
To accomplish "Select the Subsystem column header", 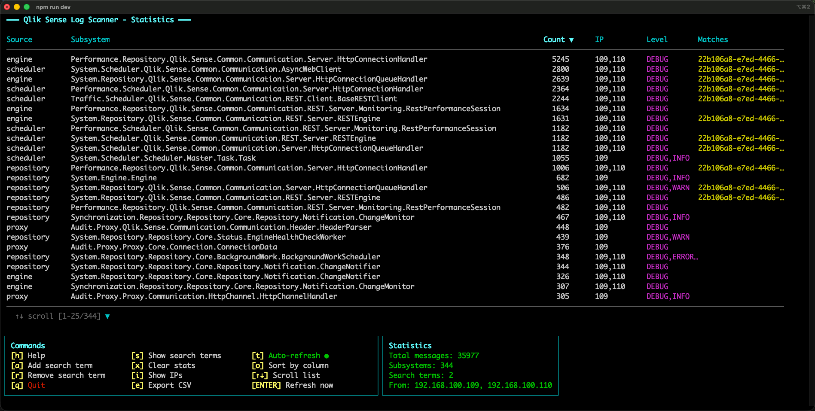I will click(90, 40).
